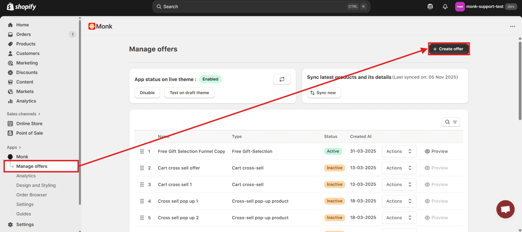Go to Home in sidebar
The width and height of the screenshot is (522, 232).
tap(23, 25)
